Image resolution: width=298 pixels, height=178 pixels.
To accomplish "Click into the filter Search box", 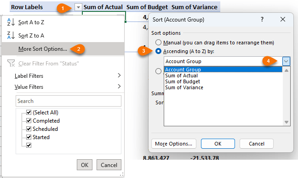I will click(x=69, y=101).
